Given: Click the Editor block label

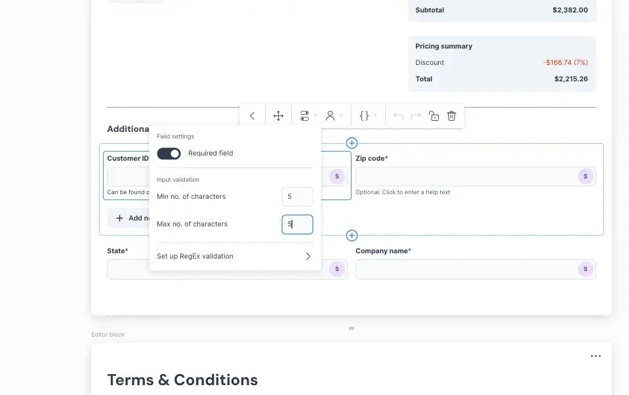Looking at the screenshot, I should click(x=108, y=335).
